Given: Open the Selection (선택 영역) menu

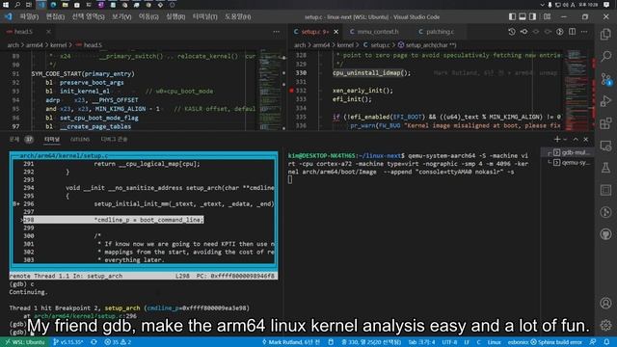Looking at the screenshot, I should coord(88,17).
